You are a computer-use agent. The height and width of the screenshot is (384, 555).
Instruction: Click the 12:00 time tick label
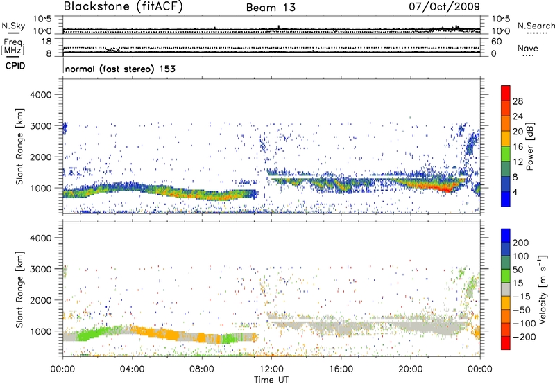coord(271,369)
